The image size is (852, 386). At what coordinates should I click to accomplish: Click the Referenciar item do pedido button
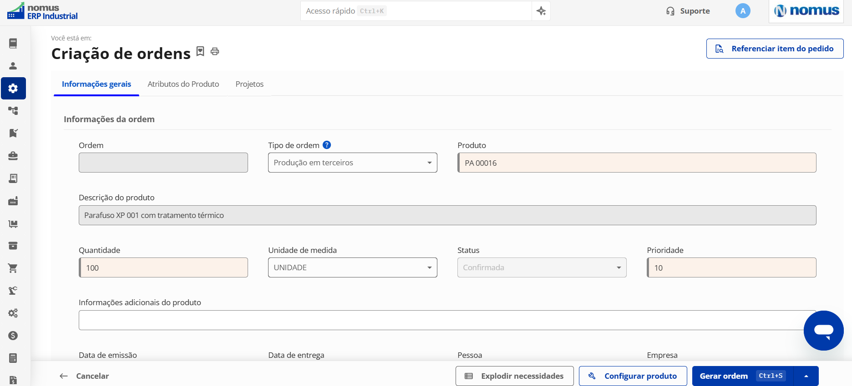click(x=775, y=49)
